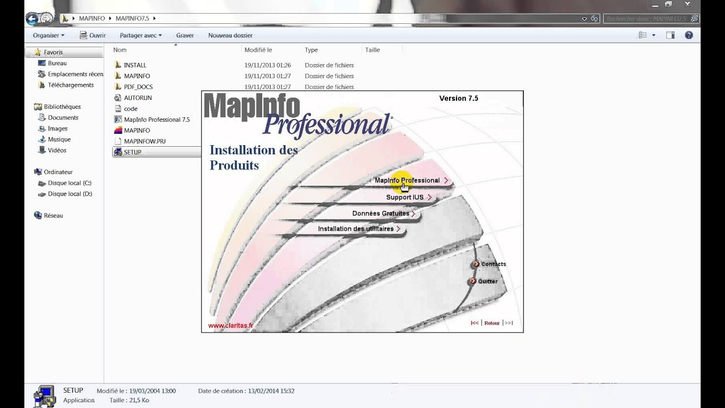Image resolution: width=725 pixels, height=408 pixels.
Task: Select the PDF_DOCS folder icon
Action: pos(118,87)
